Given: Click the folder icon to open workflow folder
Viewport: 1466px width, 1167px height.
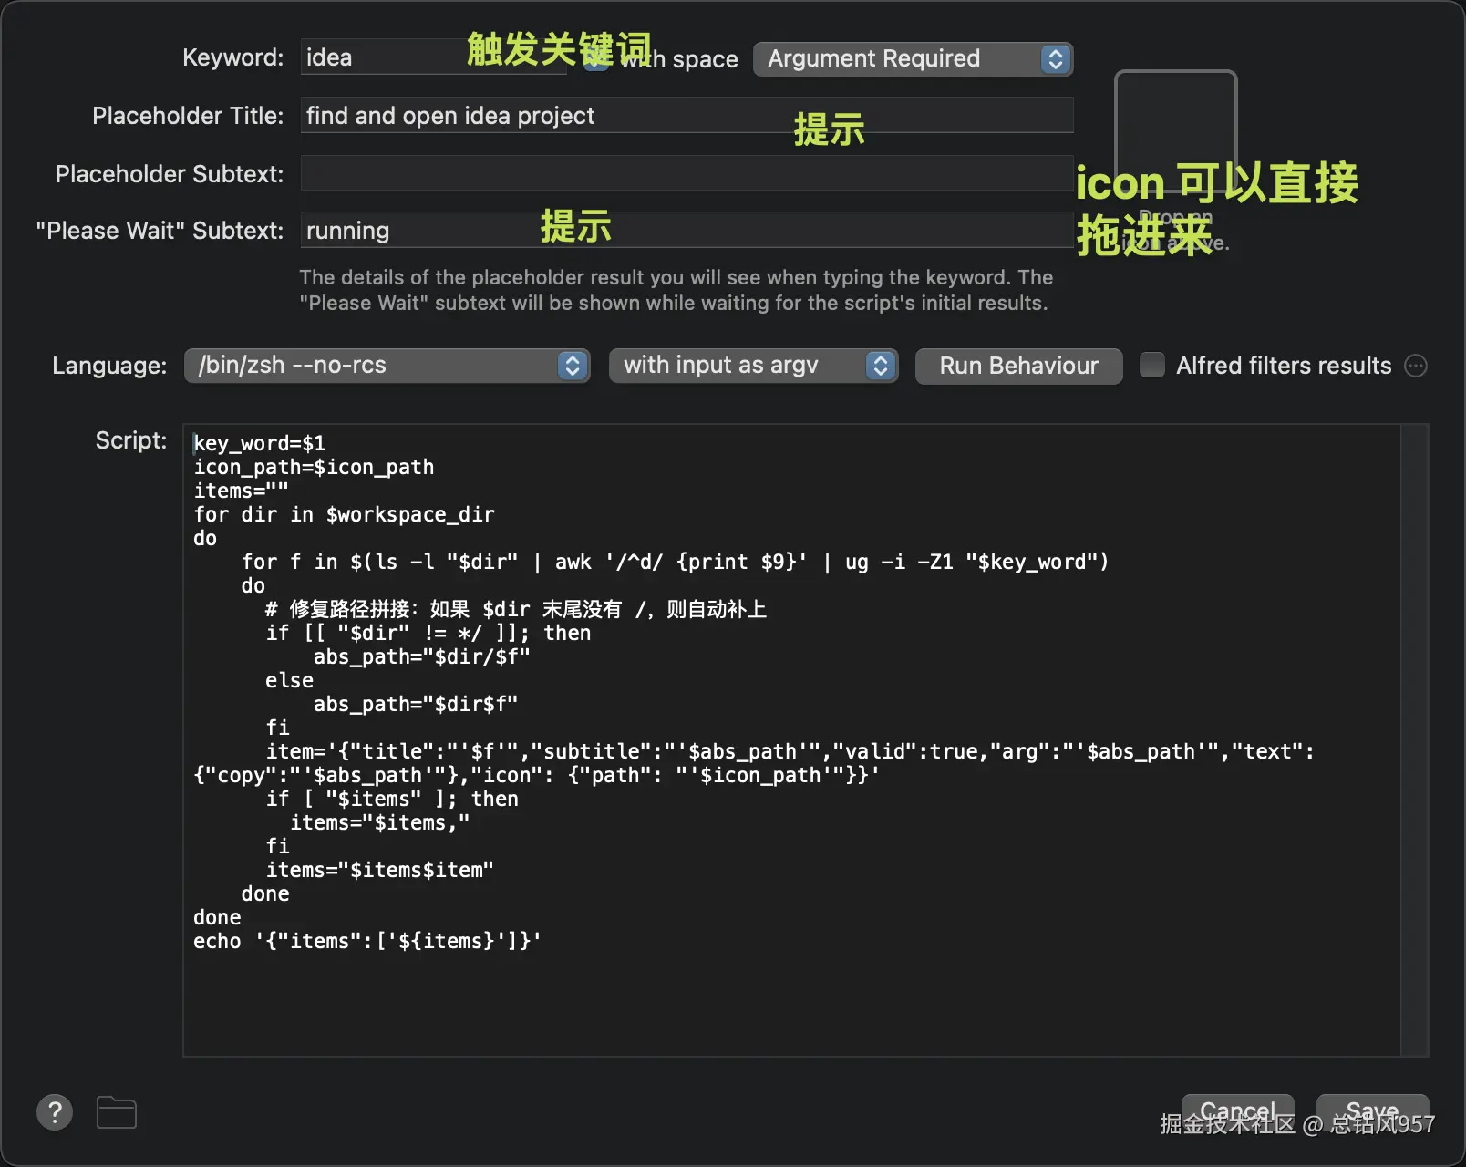Looking at the screenshot, I should click(117, 1112).
